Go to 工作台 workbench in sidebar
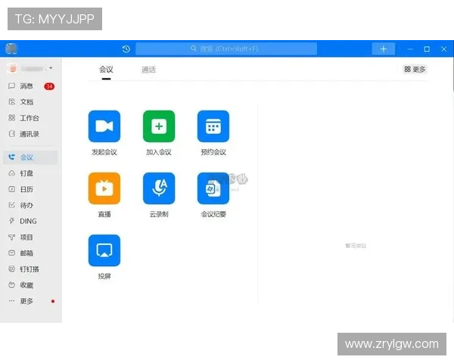The height and width of the screenshot is (363, 454). click(30, 118)
